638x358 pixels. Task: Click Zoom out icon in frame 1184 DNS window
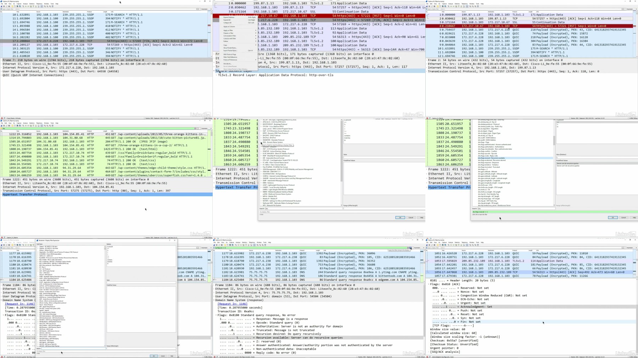[x=260, y=245]
